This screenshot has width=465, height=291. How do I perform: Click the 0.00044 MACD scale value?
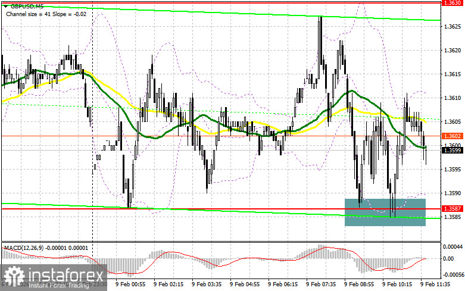[452, 246]
